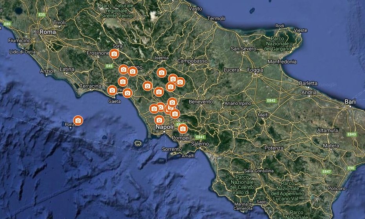
Task: Click the E842 road sign badge
Action: coord(271,100)
